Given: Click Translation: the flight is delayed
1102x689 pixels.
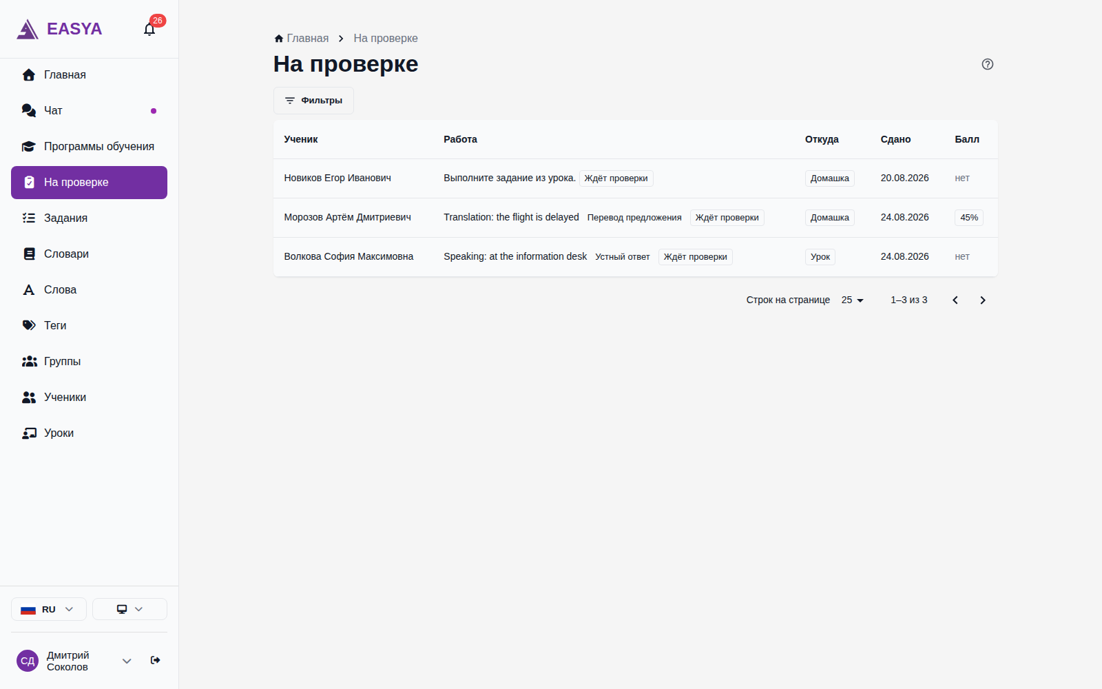Looking at the screenshot, I should pos(511,218).
